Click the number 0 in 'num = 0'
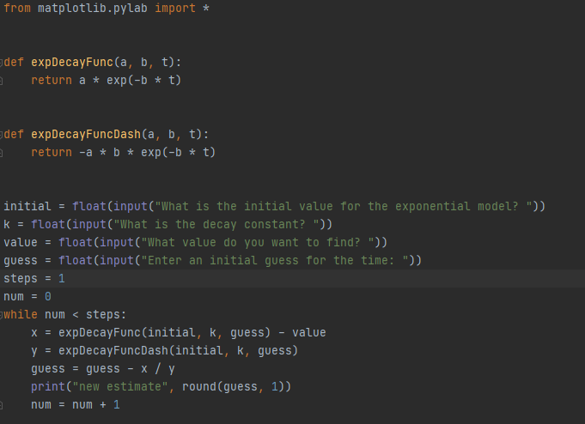585x424 pixels. [x=48, y=296]
